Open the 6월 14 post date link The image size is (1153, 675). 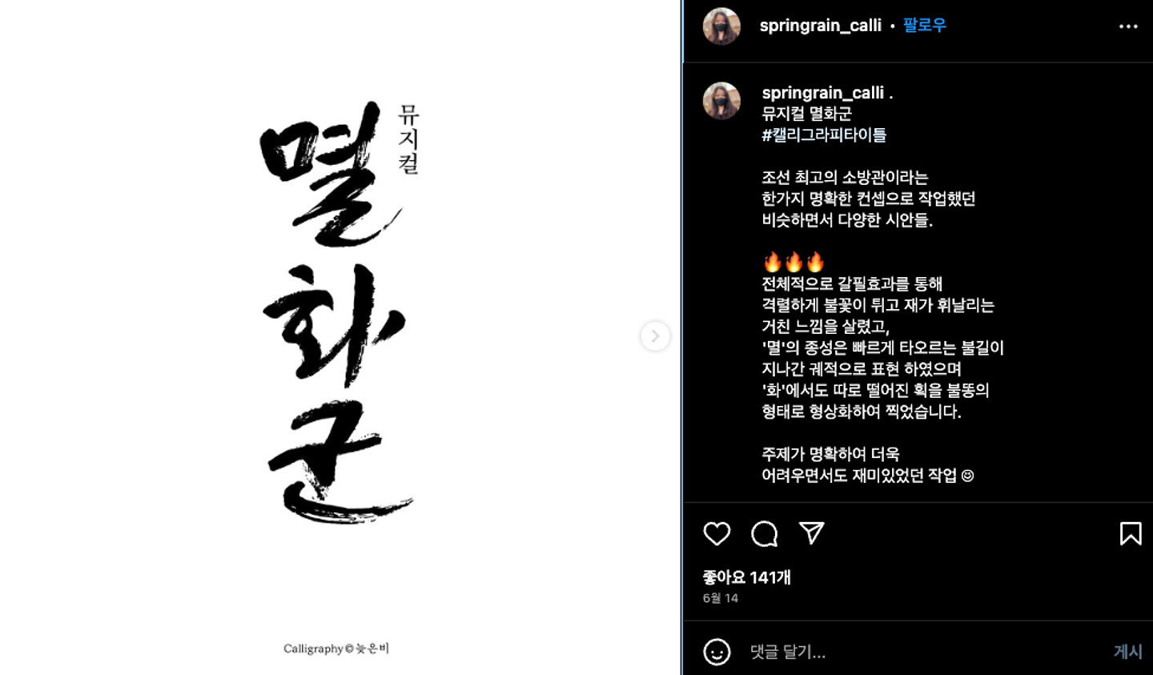click(x=721, y=598)
